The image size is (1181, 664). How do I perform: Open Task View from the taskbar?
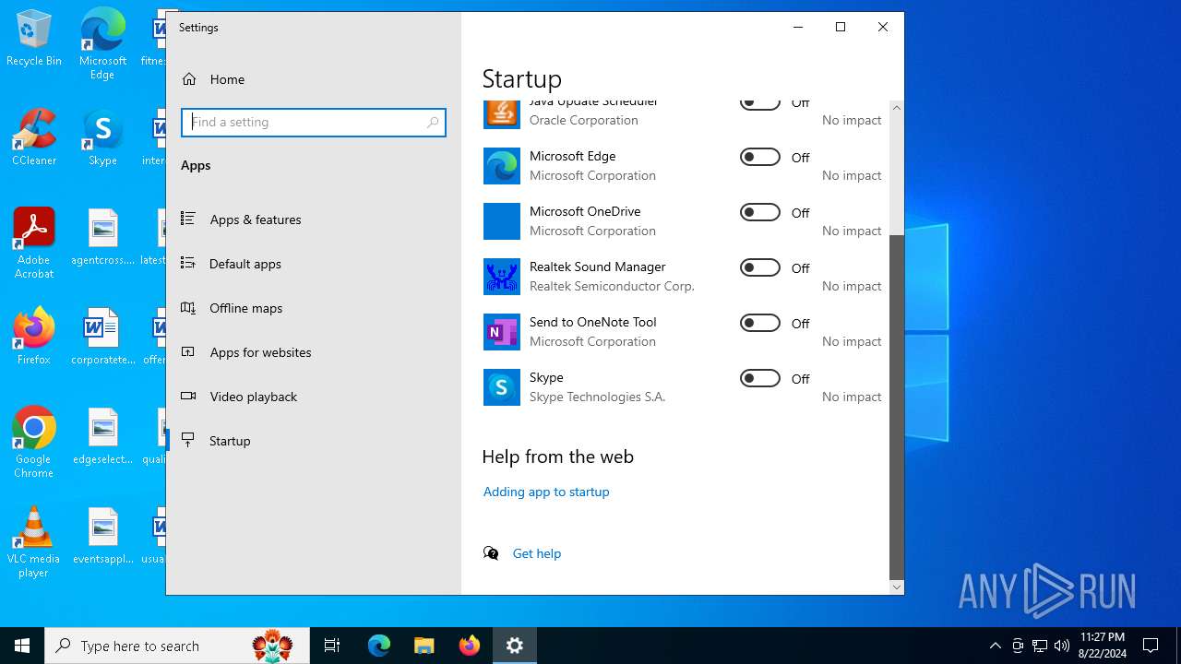click(332, 646)
